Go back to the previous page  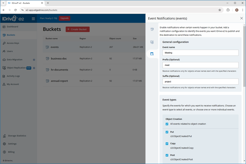[4, 10]
